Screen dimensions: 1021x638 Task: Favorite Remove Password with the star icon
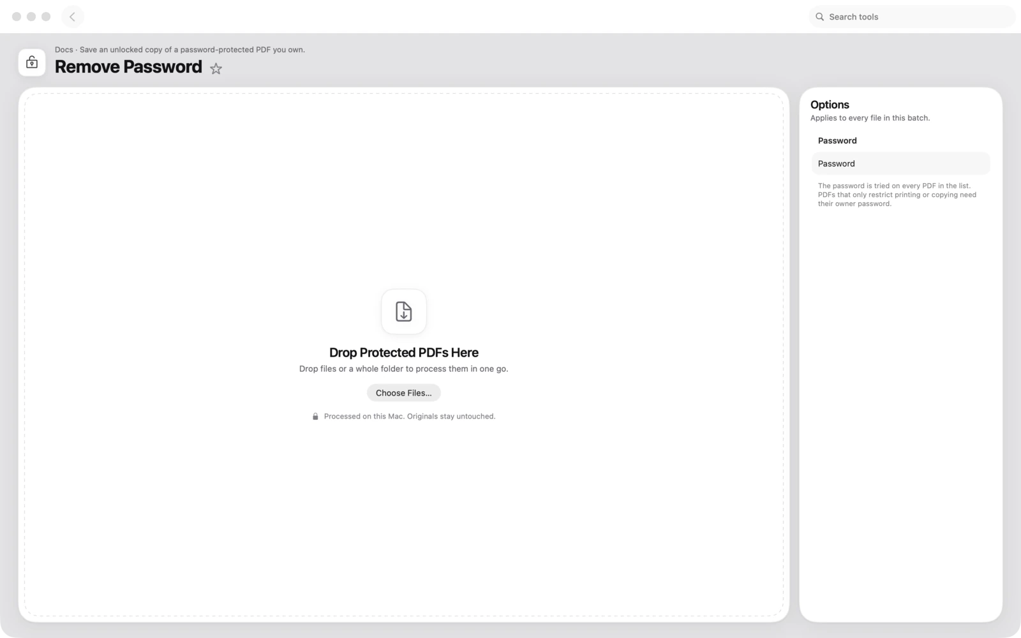(x=216, y=68)
